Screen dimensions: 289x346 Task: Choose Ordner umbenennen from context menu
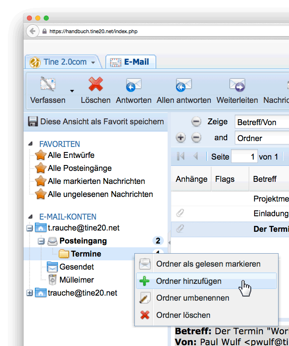[206, 298]
